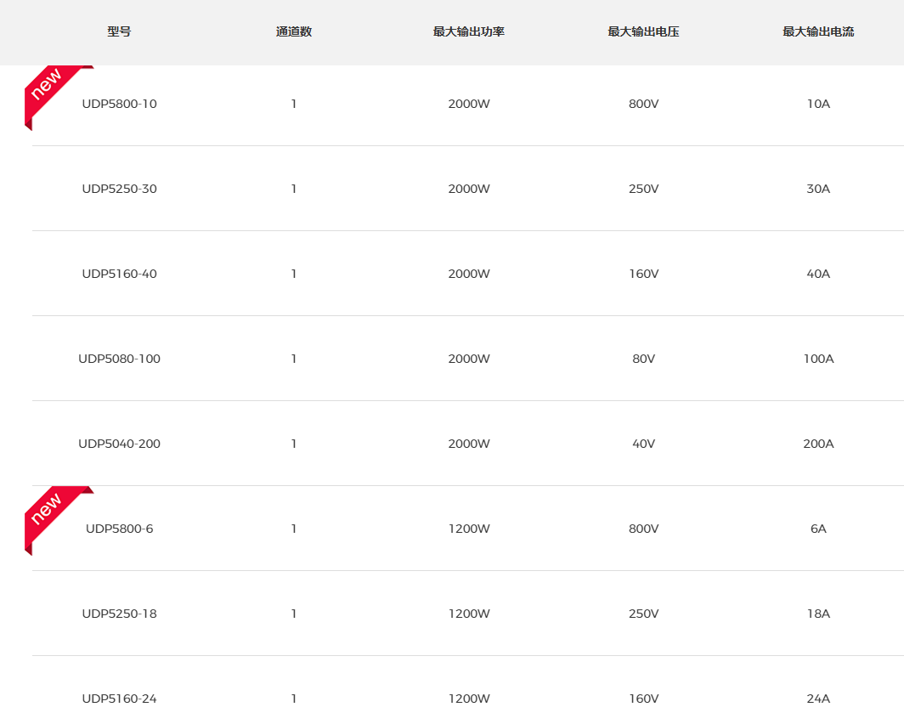Image resolution: width=904 pixels, height=724 pixels.
Task: Open the UDP5800-6 model link
Action: [x=119, y=529]
